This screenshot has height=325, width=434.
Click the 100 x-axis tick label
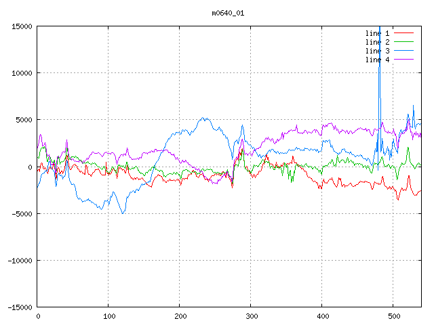(108, 316)
